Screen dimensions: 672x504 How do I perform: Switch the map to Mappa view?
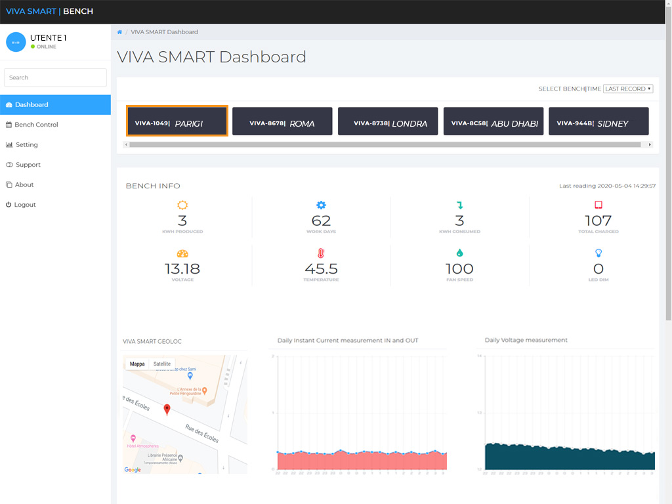[x=137, y=364]
